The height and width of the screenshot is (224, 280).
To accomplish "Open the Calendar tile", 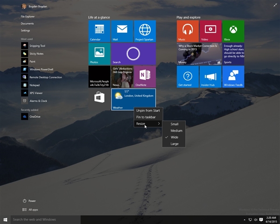I will [99, 31].
